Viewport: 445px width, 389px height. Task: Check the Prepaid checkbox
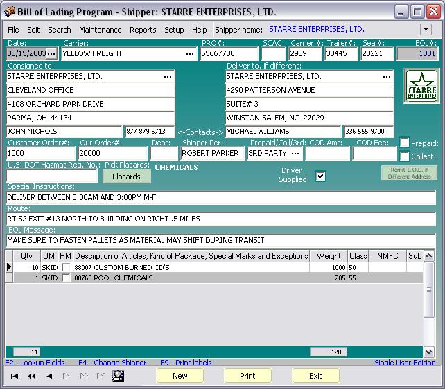click(404, 143)
